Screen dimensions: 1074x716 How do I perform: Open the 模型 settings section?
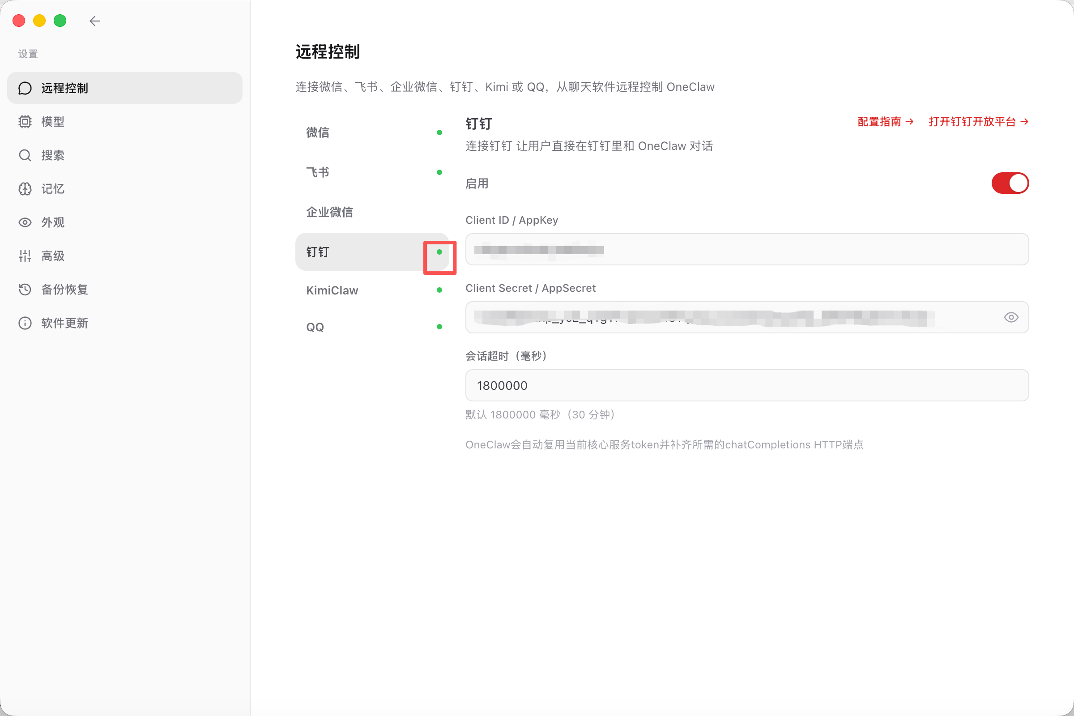pos(52,121)
